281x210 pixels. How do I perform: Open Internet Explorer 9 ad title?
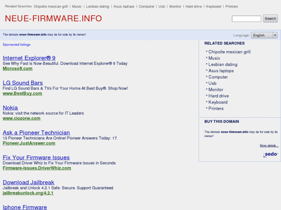29,58
